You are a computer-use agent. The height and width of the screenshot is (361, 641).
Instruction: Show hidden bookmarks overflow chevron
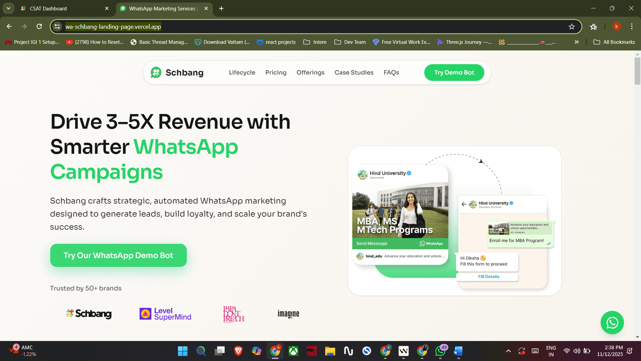tap(577, 42)
